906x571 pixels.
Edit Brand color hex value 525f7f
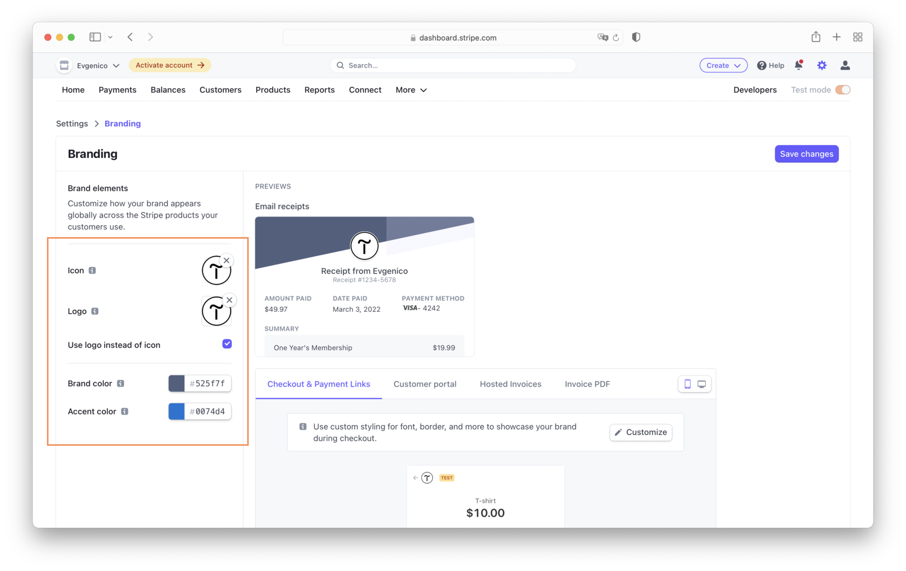[208, 384]
